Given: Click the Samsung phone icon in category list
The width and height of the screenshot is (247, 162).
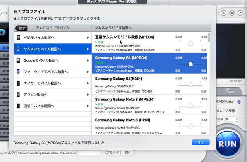Looking at the screenshot, I should click(19, 49).
